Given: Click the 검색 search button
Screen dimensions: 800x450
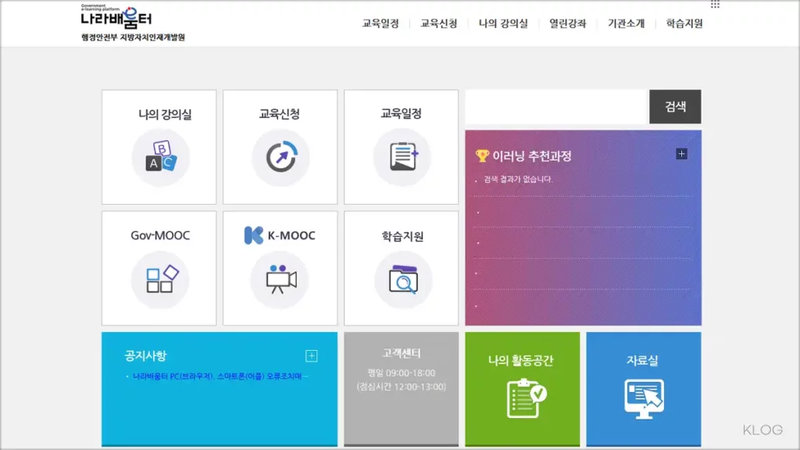Looking at the screenshot, I should 675,106.
